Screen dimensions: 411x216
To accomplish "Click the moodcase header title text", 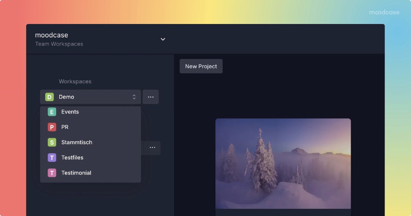I will [x=52, y=35].
